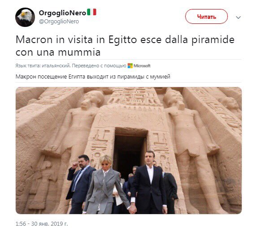This screenshot has height=228, width=257.
Task: Click the Читать follow button
Action: pos(206,17)
